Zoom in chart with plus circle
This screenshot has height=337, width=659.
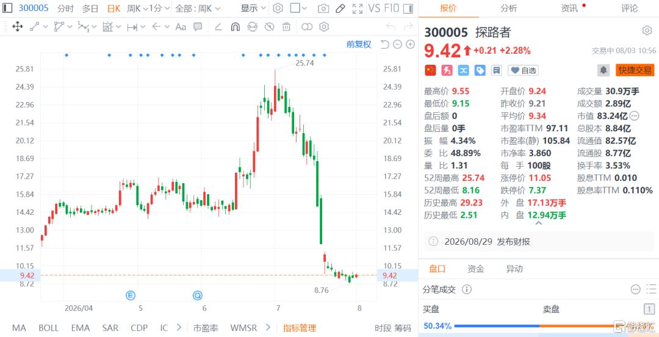(x=410, y=44)
